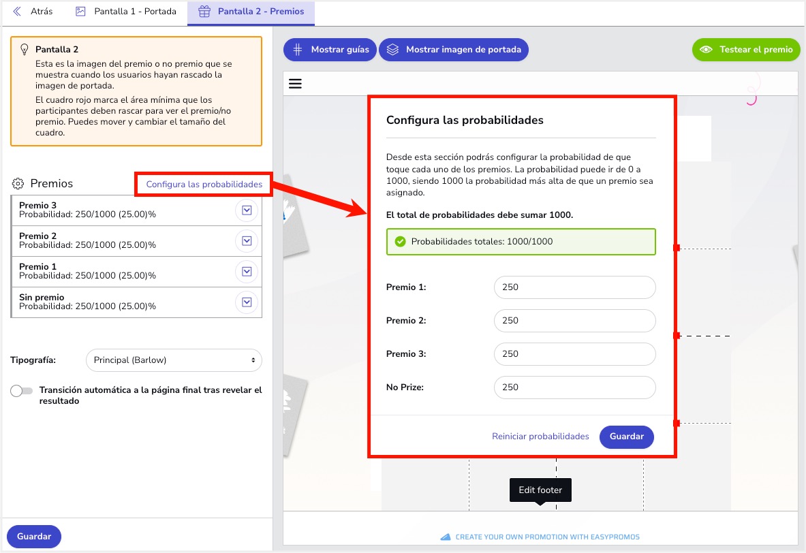Screen dimensions: 806x553
Task: Expand the Premio 3 row
Action: [x=247, y=210]
